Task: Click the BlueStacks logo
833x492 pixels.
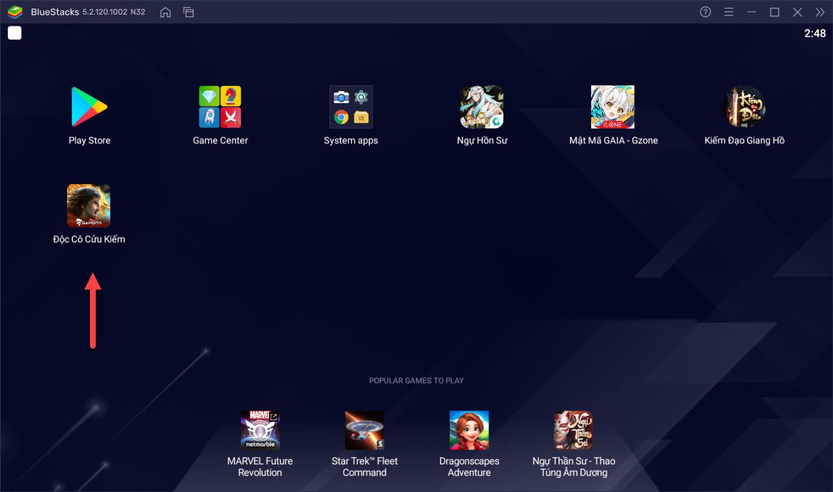Action: pos(15,12)
